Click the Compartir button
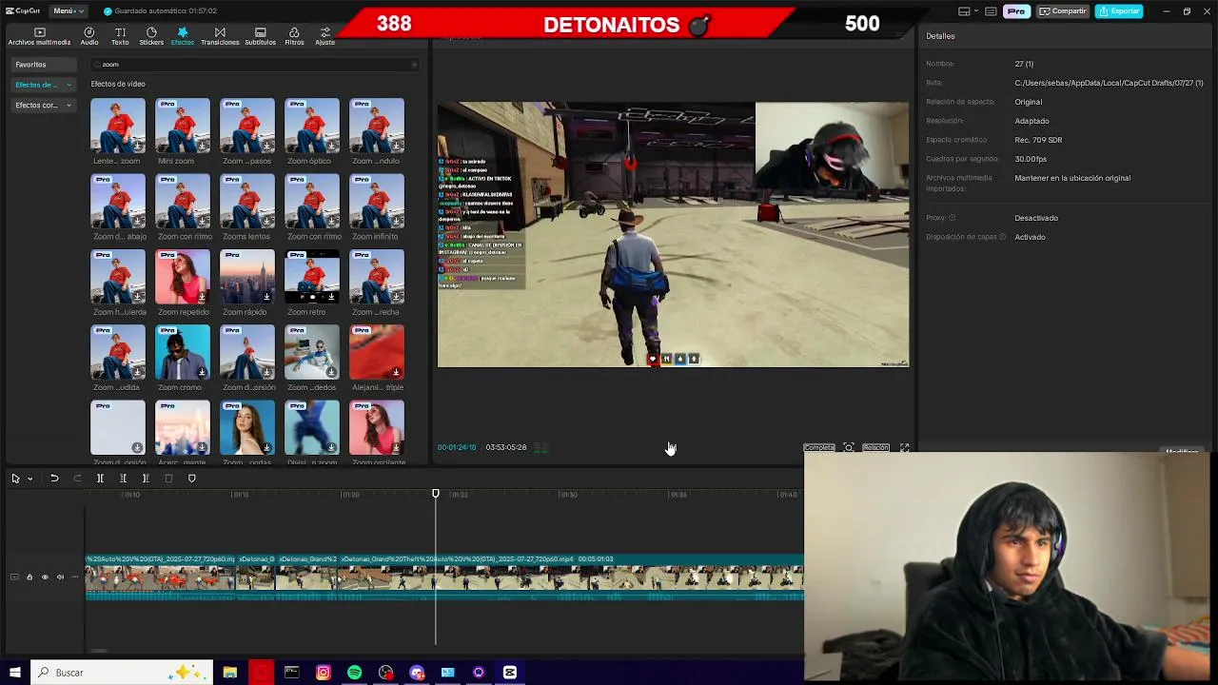The image size is (1218, 685). click(1063, 11)
